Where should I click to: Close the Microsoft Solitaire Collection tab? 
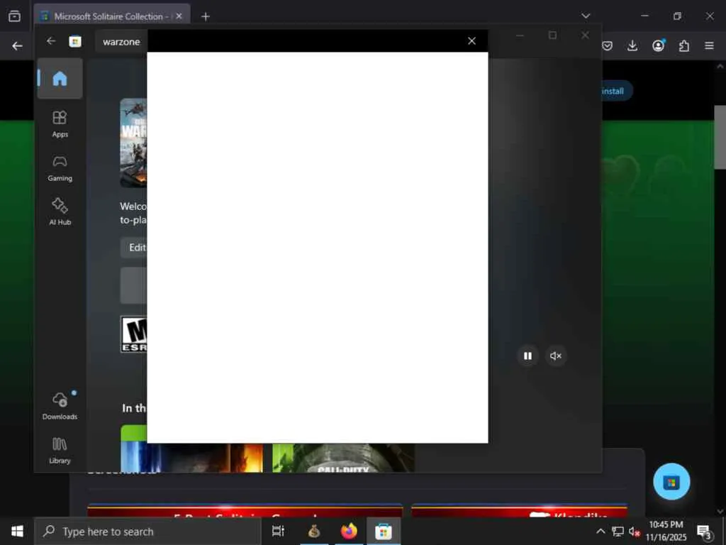click(179, 16)
